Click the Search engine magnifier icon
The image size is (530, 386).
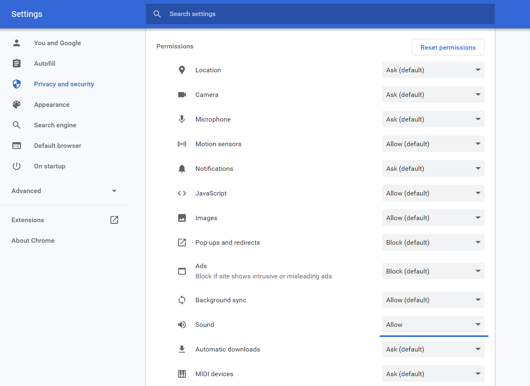click(16, 125)
